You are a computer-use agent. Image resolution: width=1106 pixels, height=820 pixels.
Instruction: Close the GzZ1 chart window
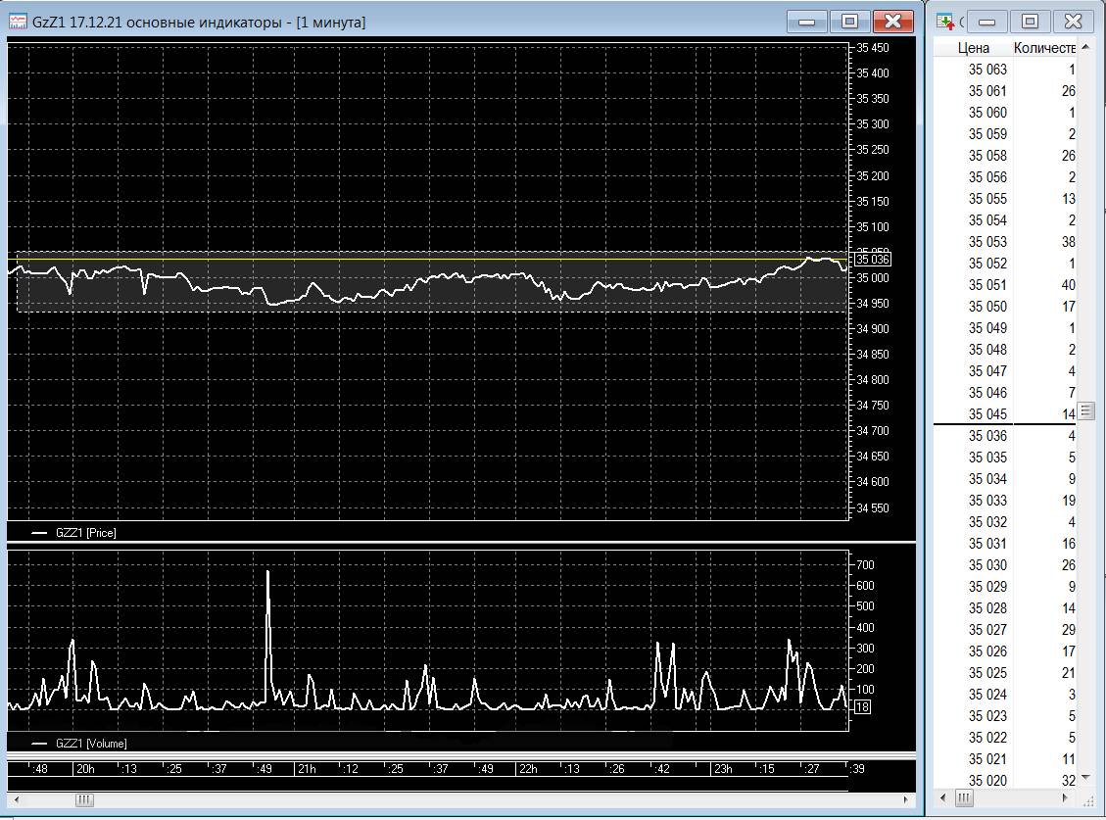(x=892, y=22)
